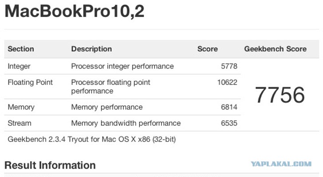Image resolution: width=323 pixels, height=177 pixels.
Task: Select the Integer section row label
Action: point(19,66)
